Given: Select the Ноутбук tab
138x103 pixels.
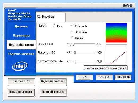Looking at the screenshot, I should [x=51, y=17].
